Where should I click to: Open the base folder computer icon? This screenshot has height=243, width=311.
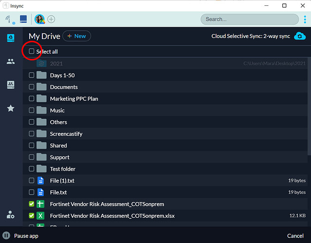click(23, 19)
